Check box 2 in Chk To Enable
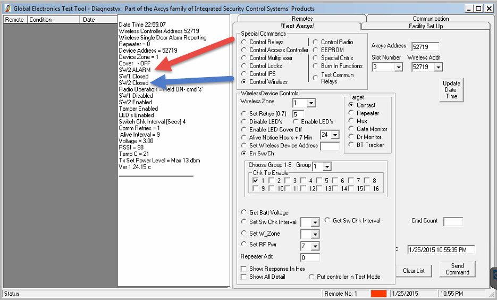 coord(271,180)
